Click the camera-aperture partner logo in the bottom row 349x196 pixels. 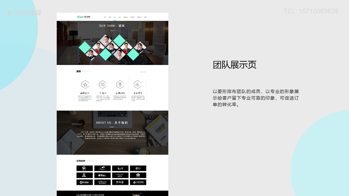click(85, 182)
